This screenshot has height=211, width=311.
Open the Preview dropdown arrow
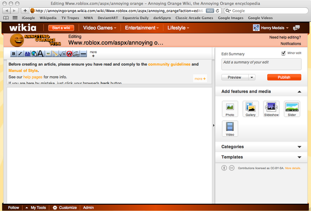click(x=252, y=77)
